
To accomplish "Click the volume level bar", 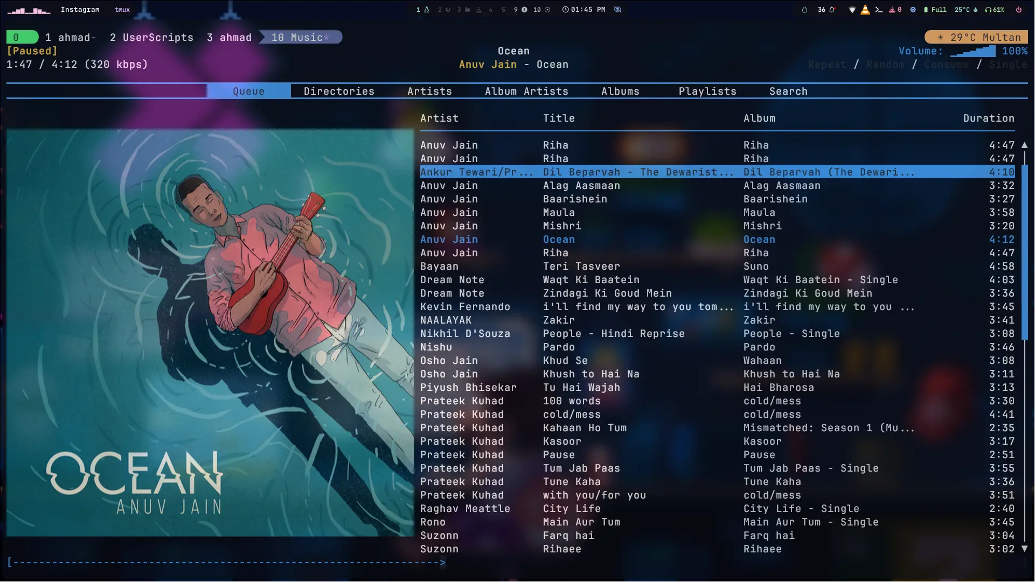I will coord(973,52).
